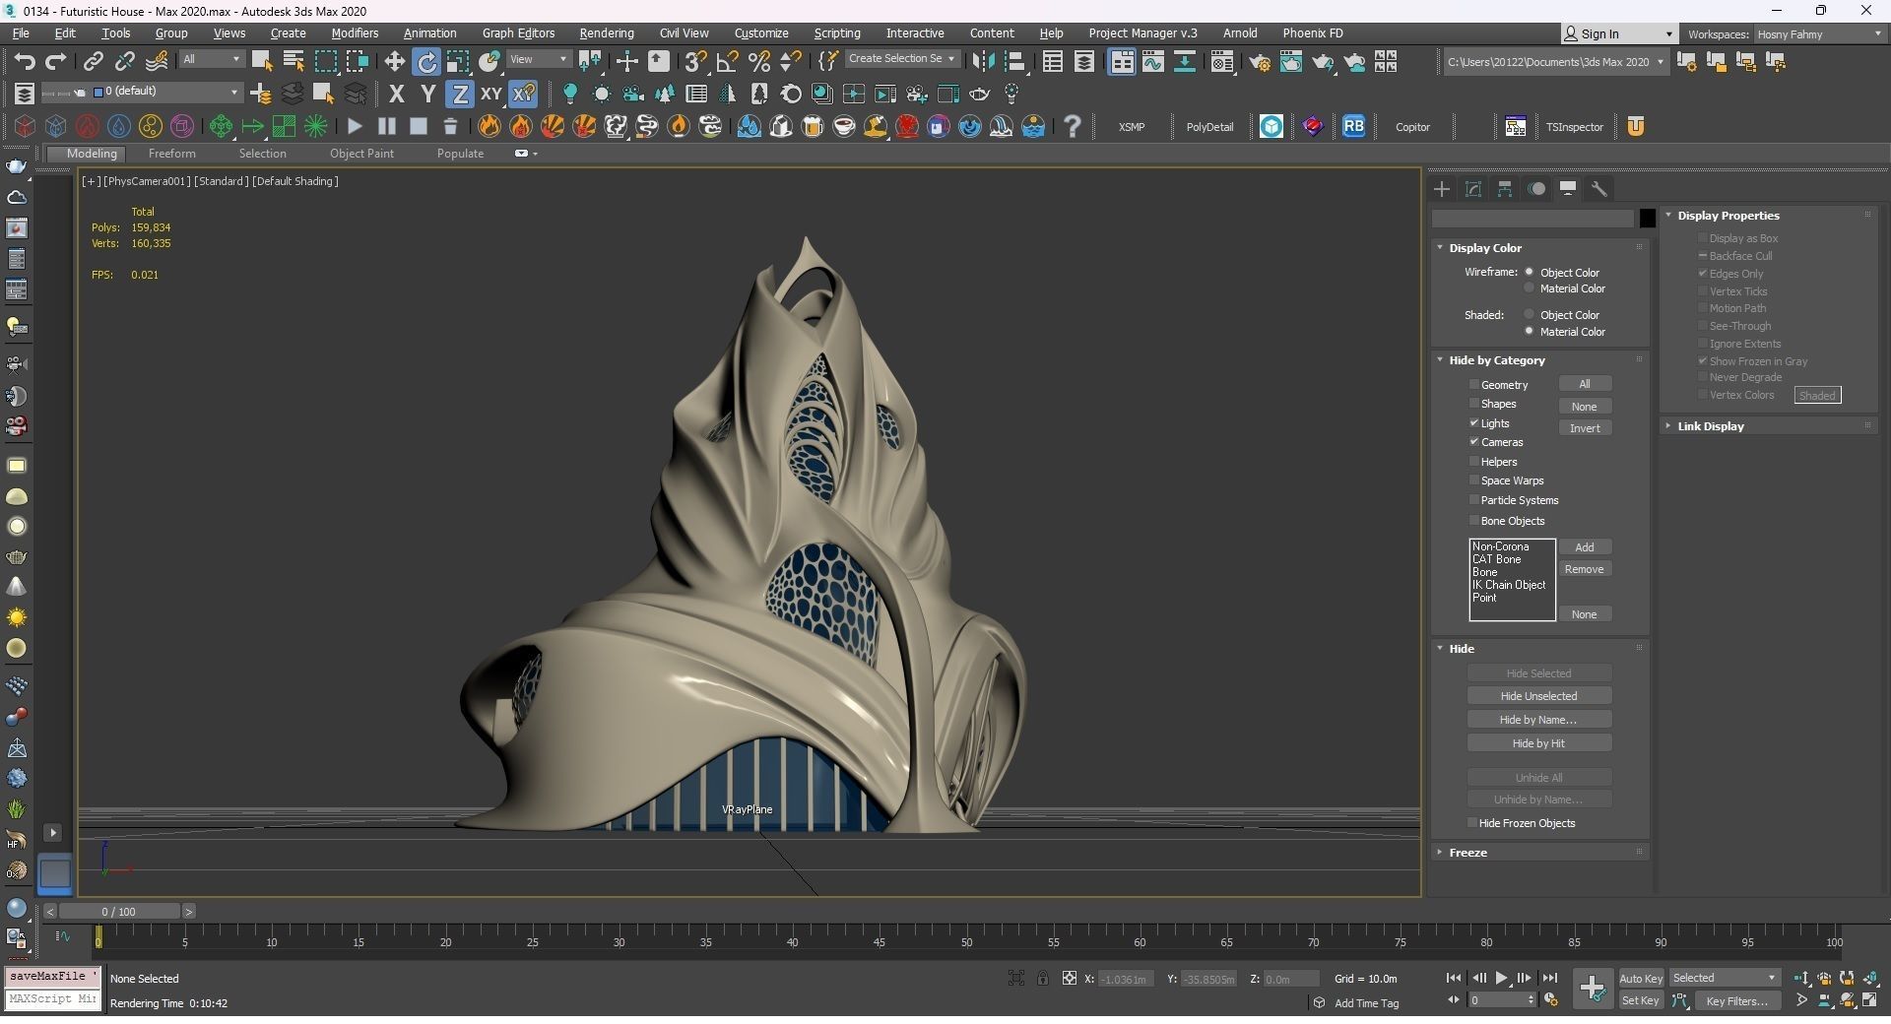Expand the Freeze rollout
The image size is (1891, 1024).
pos(1467,853)
